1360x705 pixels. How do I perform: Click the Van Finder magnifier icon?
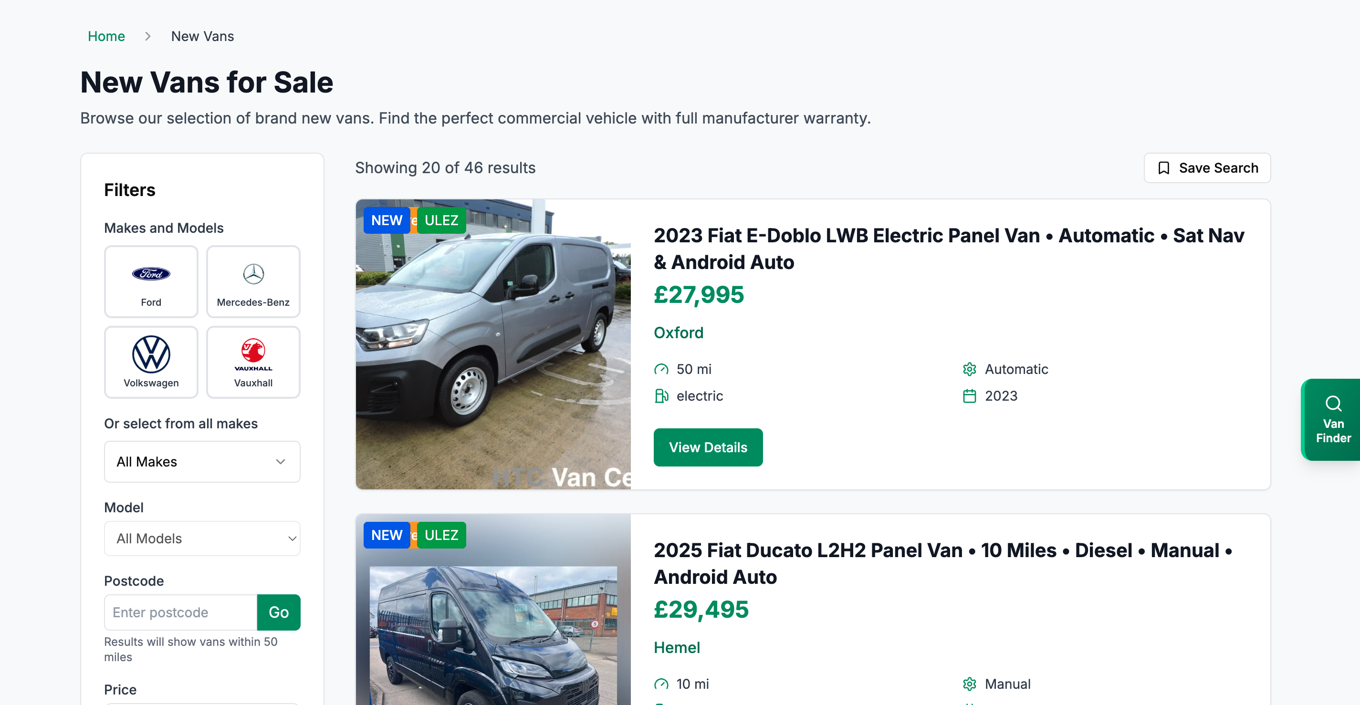[x=1332, y=404]
